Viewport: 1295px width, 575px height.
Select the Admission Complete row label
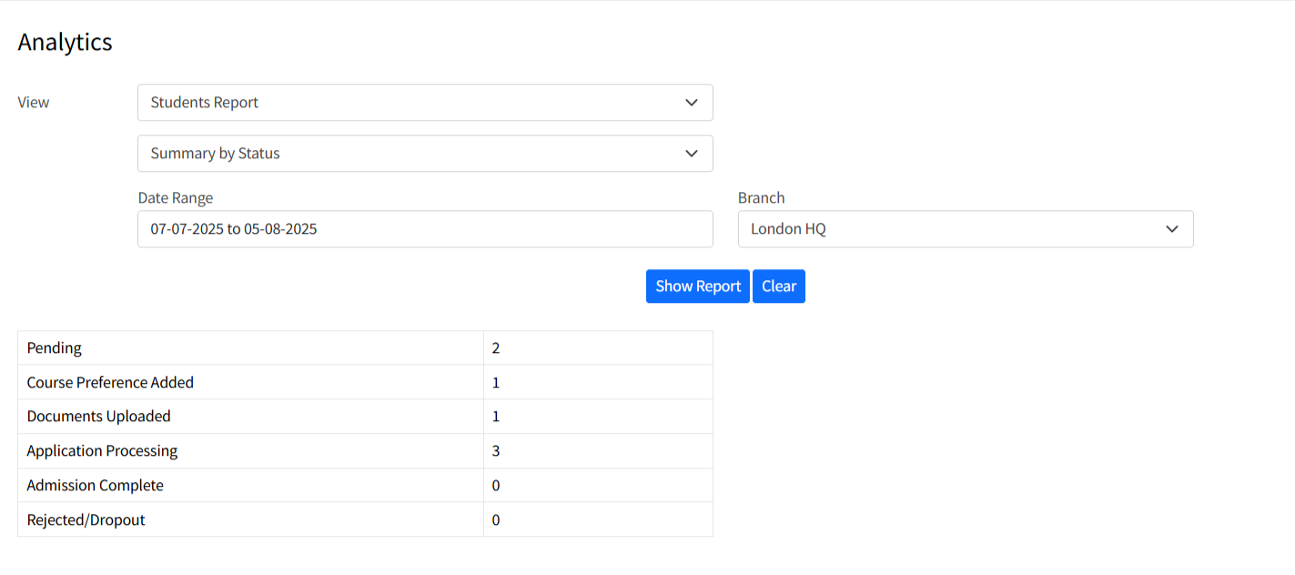pos(96,486)
